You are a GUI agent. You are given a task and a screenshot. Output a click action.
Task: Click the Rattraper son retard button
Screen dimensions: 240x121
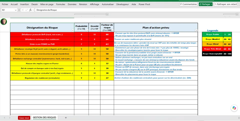coord(225,4)
